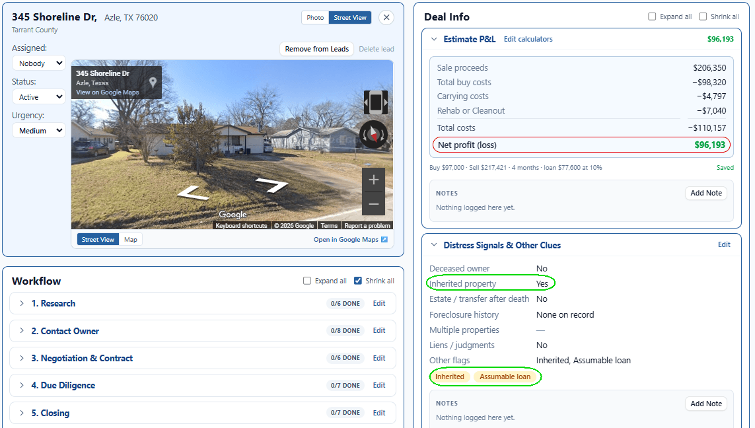This screenshot has height=428, width=755.
Task: Add Note in the Estimate P&L notes
Action: (x=706, y=193)
